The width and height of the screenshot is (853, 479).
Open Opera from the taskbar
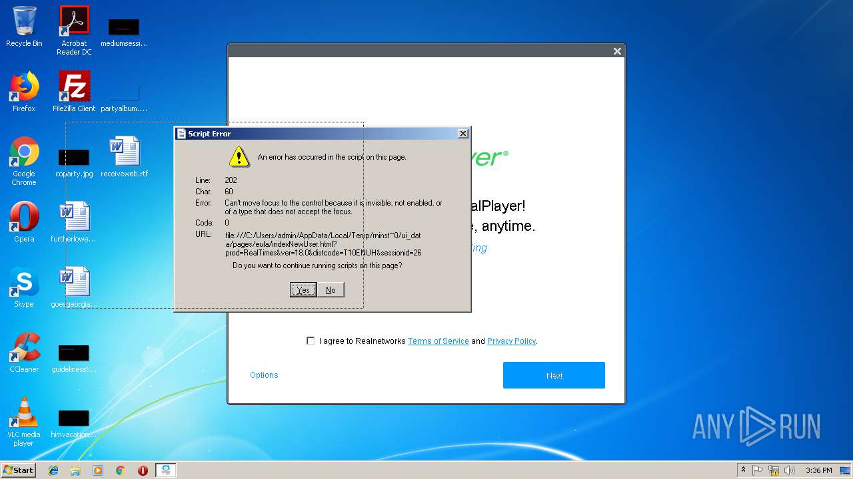[x=143, y=470]
